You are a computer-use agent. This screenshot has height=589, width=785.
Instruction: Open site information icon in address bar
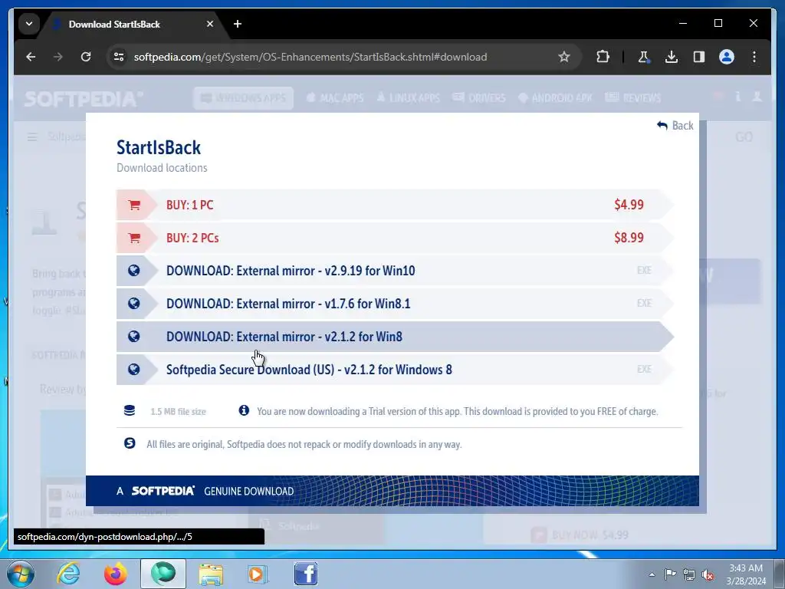point(119,57)
